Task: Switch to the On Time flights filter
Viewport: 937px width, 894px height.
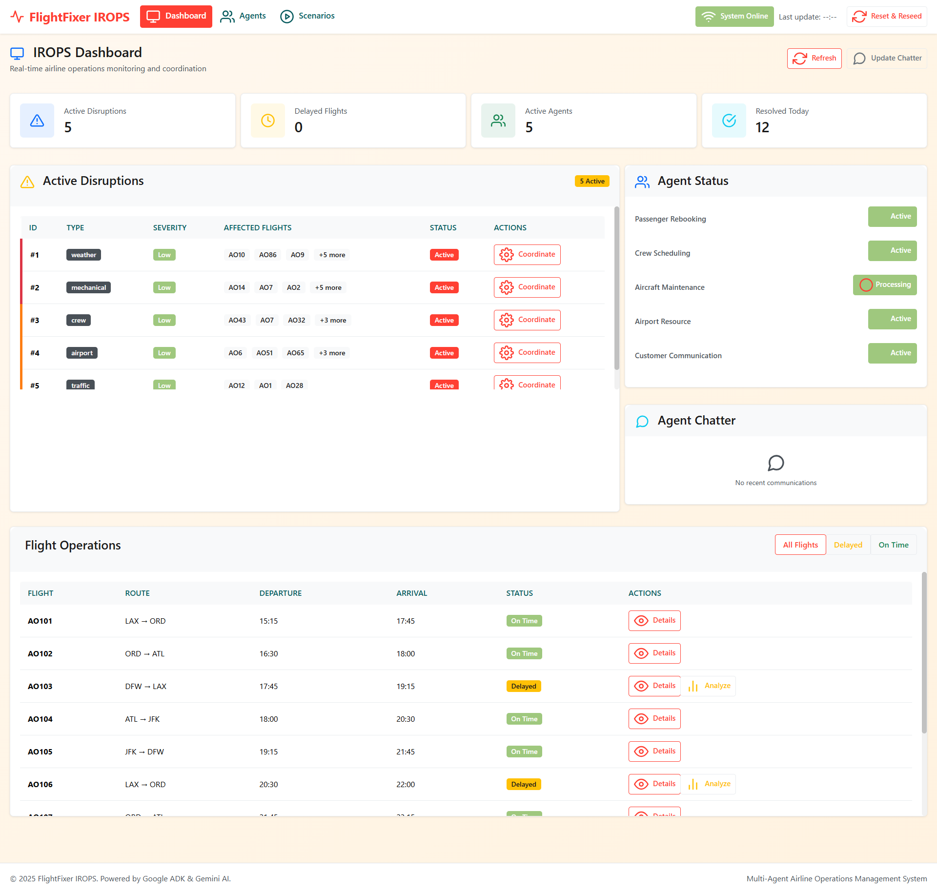Action: [x=893, y=544]
